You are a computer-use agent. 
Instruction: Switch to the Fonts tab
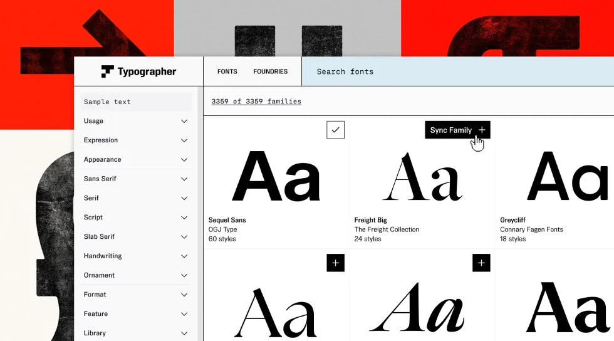point(227,71)
